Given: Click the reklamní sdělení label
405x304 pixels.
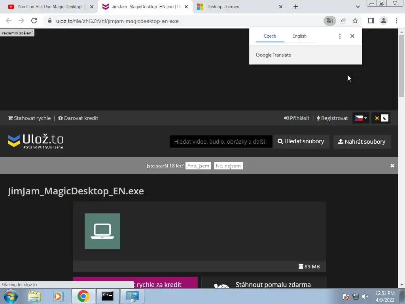Looking at the screenshot, I should 17,33.
